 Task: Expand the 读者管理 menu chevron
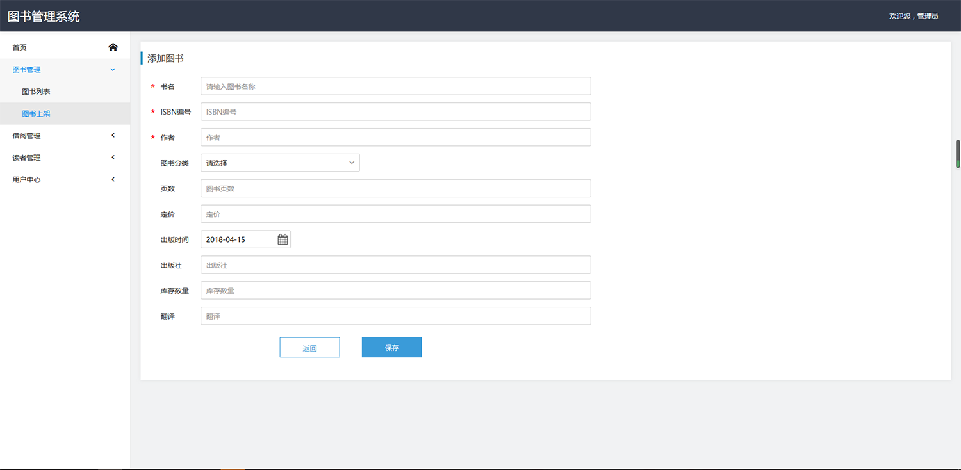(x=113, y=158)
